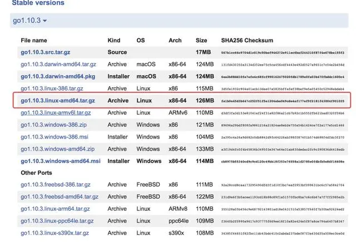The width and height of the screenshot is (356, 242).
Task: Select the 17MB size in src.tar.gz row
Action: tap(203, 52)
